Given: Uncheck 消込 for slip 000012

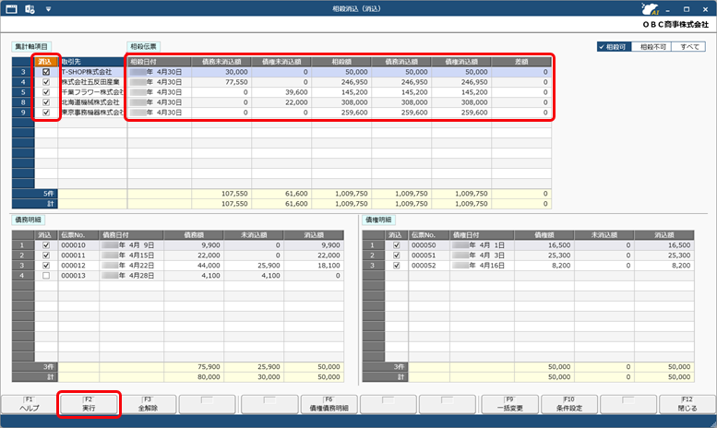Looking at the screenshot, I should [x=46, y=266].
